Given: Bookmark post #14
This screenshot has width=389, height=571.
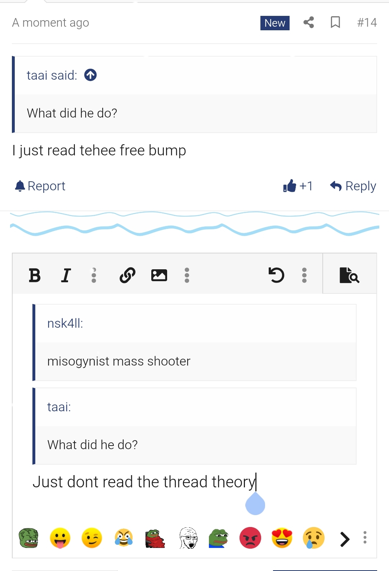Looking at the screenshot, I should [335, 23].
